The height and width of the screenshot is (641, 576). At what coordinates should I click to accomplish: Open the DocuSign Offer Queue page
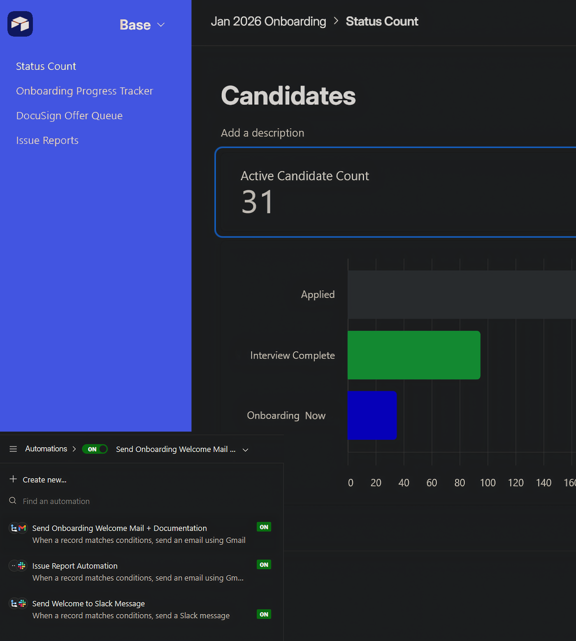coord(69,116)
